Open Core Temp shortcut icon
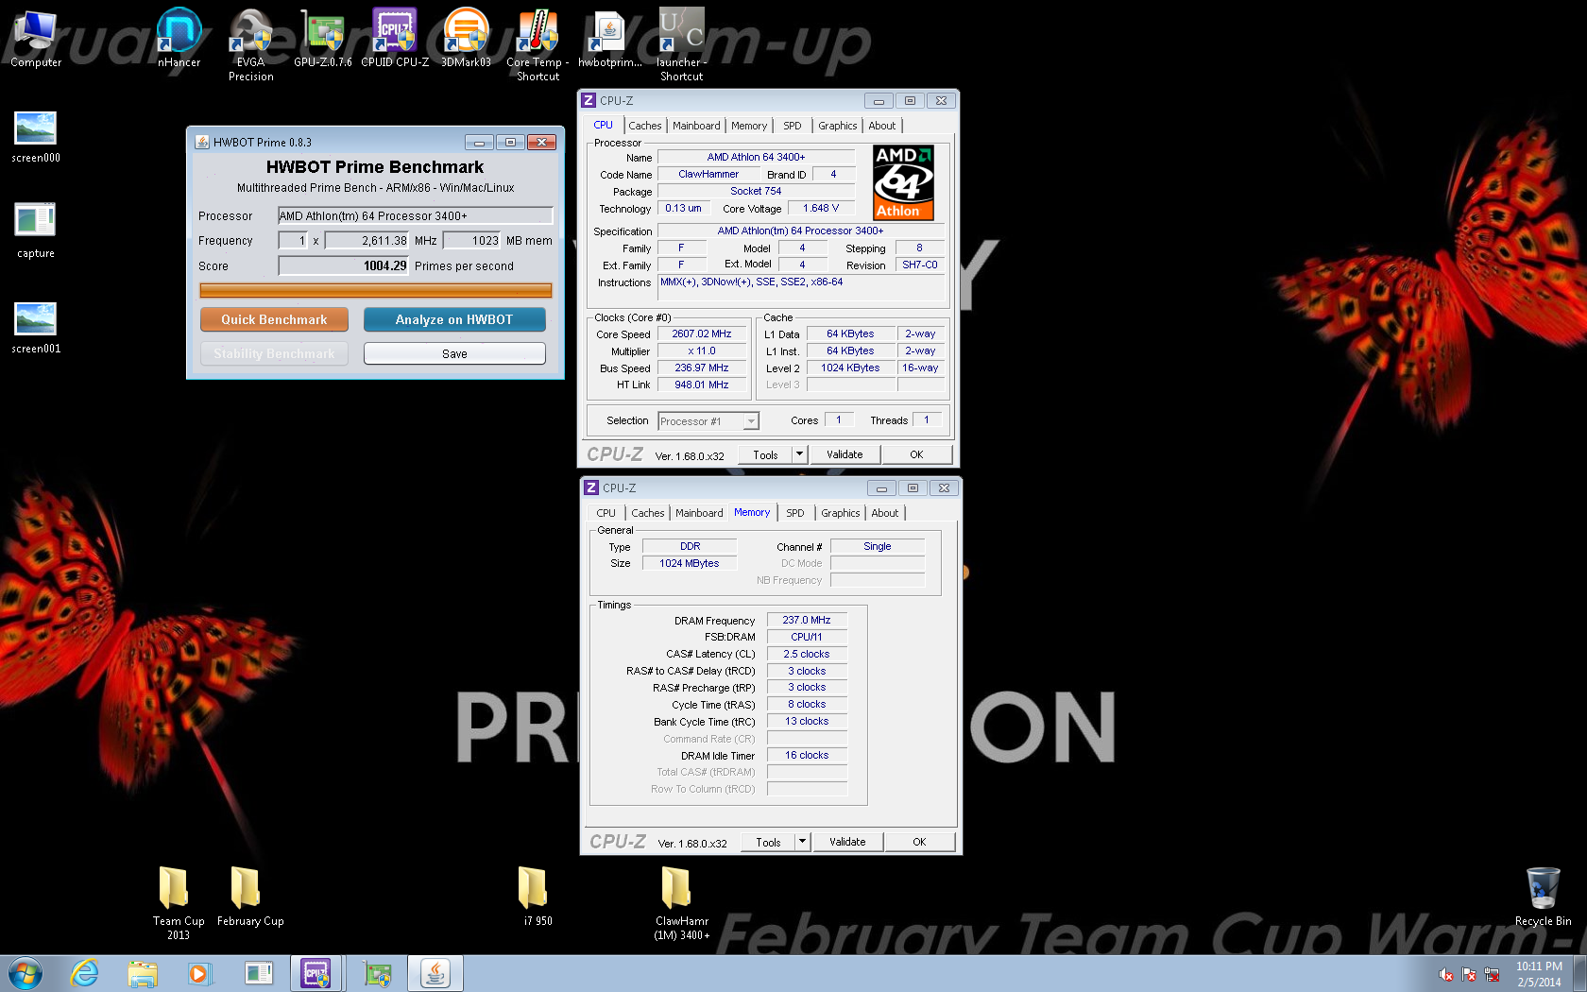 538,44
